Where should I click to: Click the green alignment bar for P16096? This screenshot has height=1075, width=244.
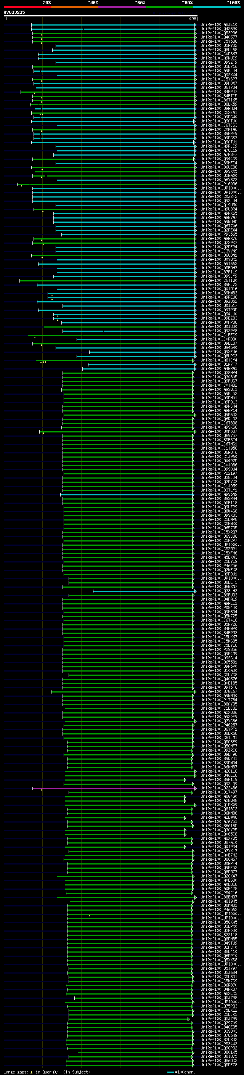106,184
